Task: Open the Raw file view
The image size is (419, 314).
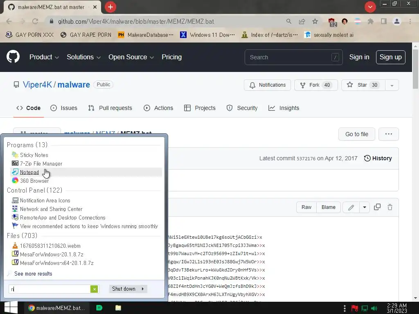Action: [x=306, y=207]
